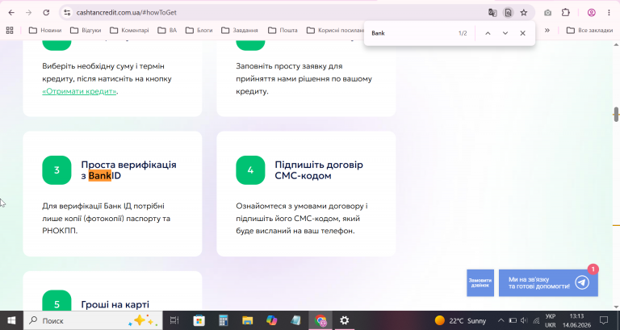Open the Завдання bookmarks folder

(x=240, y=30)
